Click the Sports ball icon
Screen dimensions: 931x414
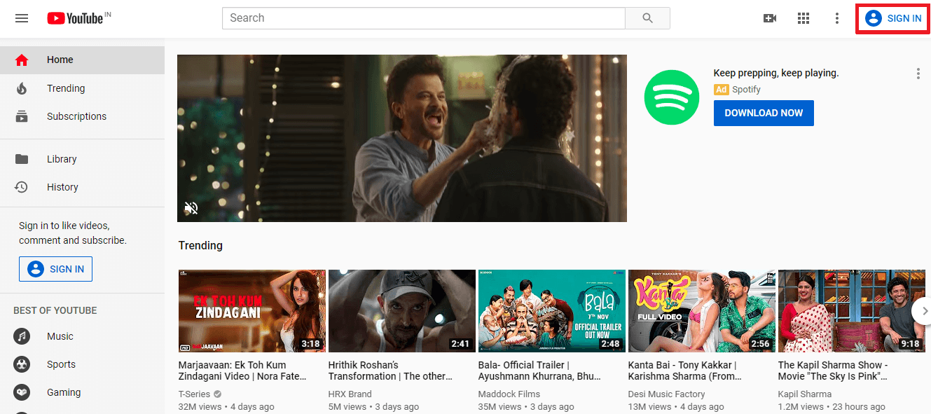pos(22,364)
